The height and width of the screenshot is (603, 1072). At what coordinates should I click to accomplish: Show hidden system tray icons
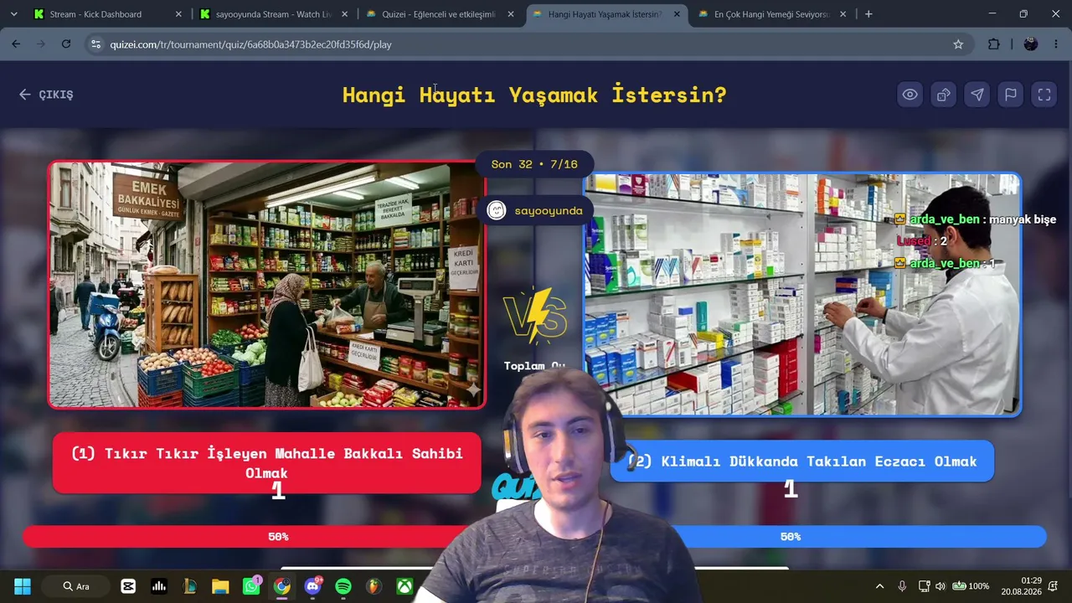pyautogui.click(x=879, y=586)
